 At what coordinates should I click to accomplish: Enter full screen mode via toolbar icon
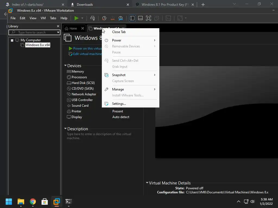[149, 18]
